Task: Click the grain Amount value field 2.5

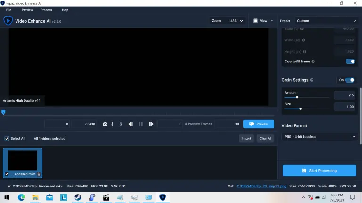Action: [345, 95]
